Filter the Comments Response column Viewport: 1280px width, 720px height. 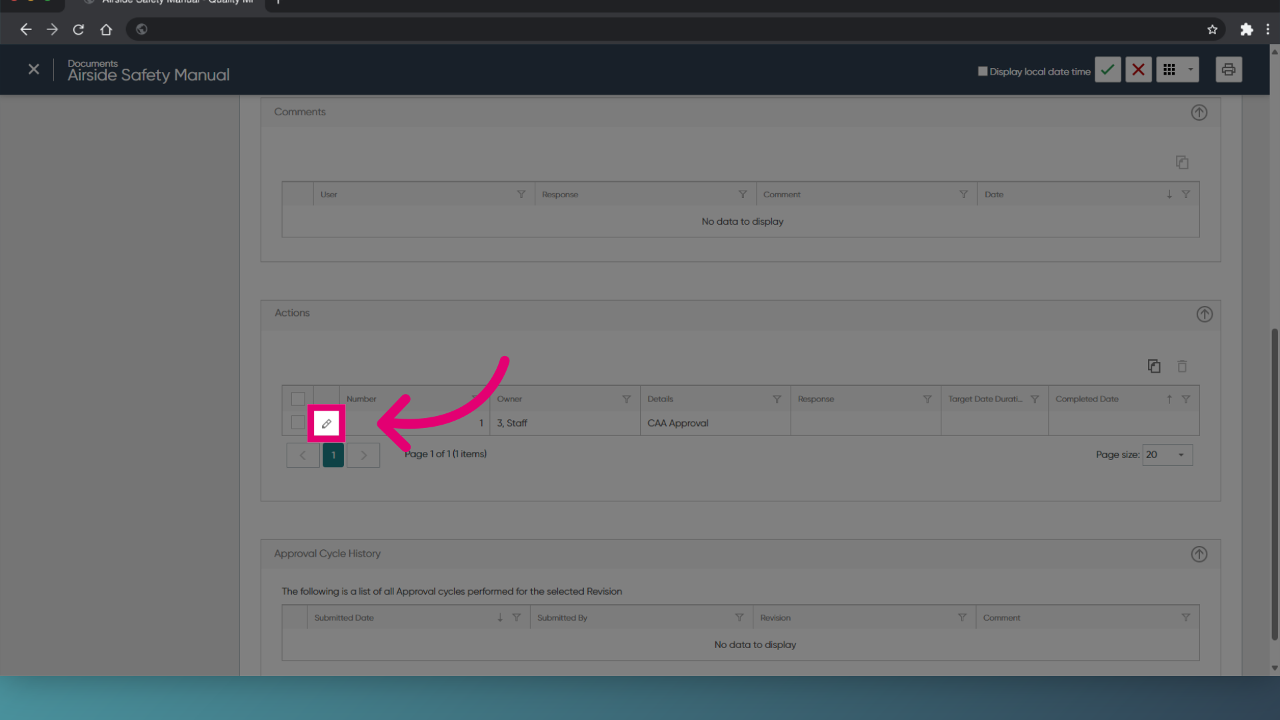click(x=743, y=194)
